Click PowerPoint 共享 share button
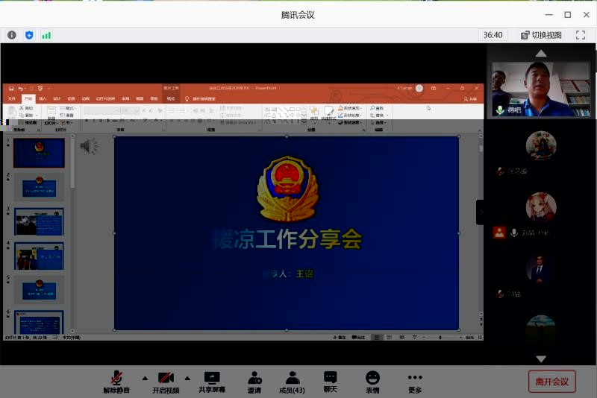 470,99
